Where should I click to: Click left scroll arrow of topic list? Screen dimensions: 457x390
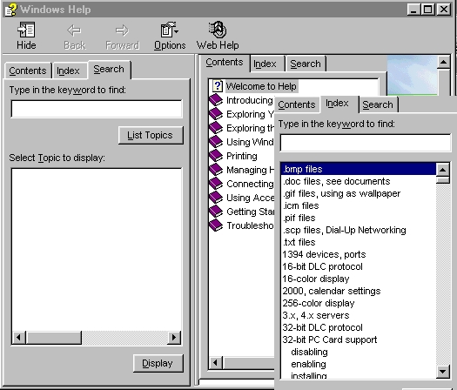tap(19, 338)
